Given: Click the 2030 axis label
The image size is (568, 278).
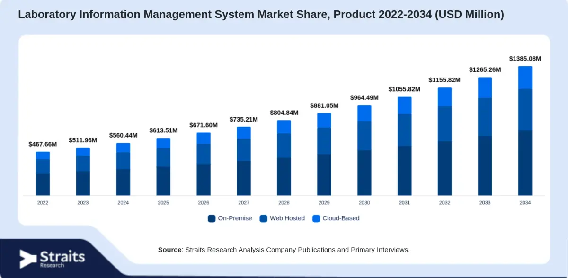Looking at the screenshot, I should [x=364, y=202].
